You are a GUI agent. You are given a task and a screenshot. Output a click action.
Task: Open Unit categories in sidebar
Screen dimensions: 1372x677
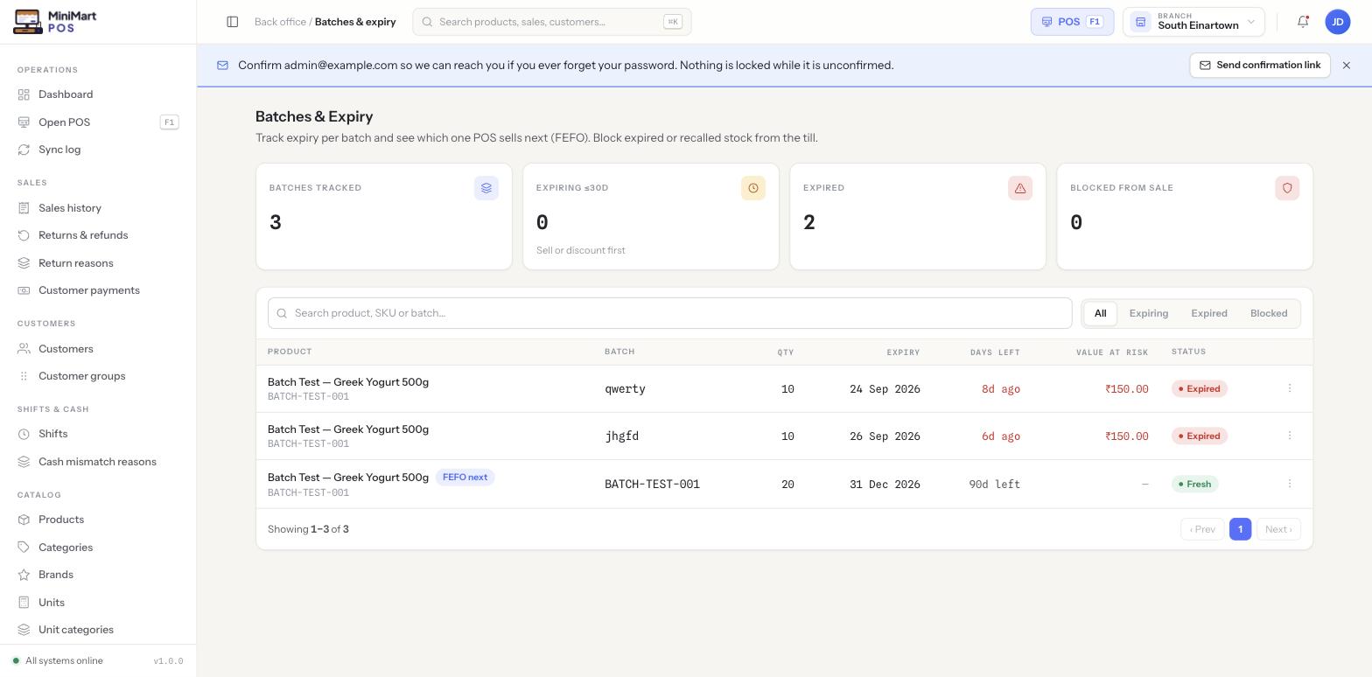[98, 630]
